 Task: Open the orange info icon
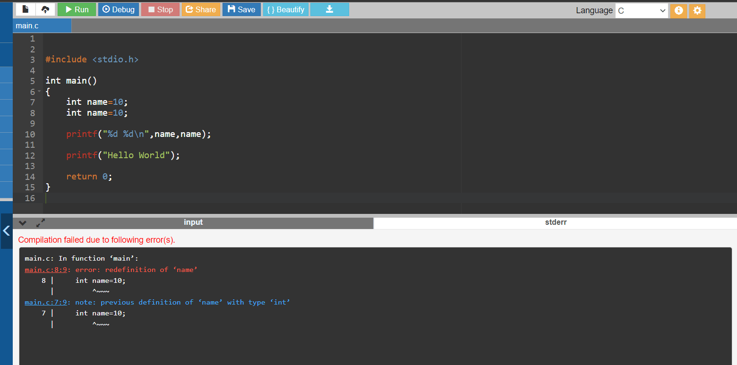pos(678,11)
